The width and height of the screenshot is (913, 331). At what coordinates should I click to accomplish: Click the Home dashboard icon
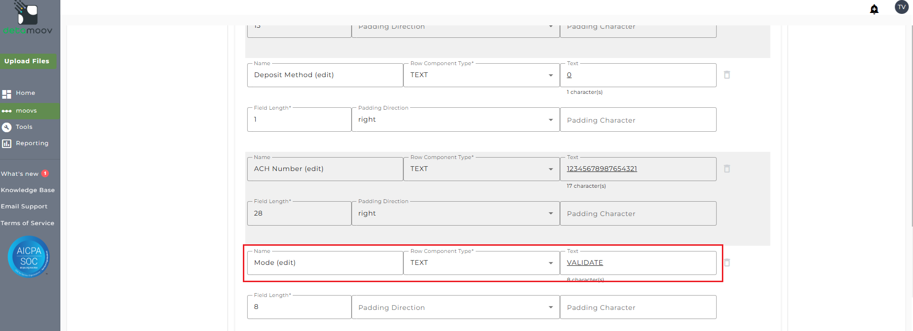7,94
